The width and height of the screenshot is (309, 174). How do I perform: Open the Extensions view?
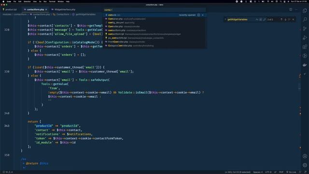pos(305,47)
